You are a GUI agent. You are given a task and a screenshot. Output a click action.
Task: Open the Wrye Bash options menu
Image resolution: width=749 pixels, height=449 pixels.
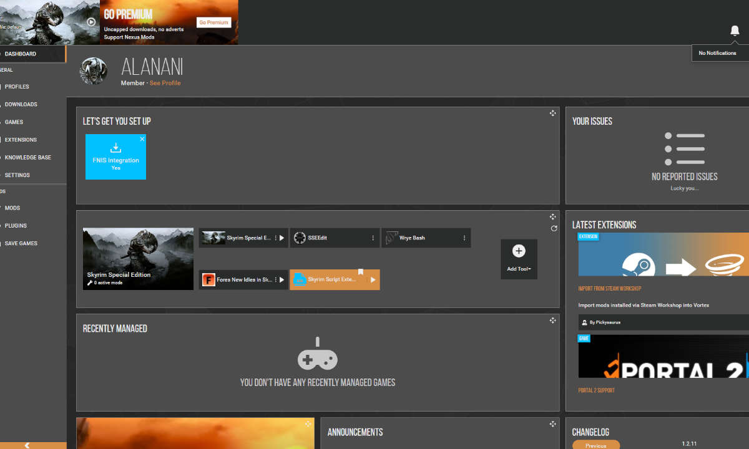point(464,238)
